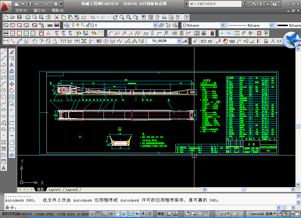The height and width of the screenshot is (218, 301).
Task: Toggle Dynamic Input in the status bar
Action: click(137, 214)
